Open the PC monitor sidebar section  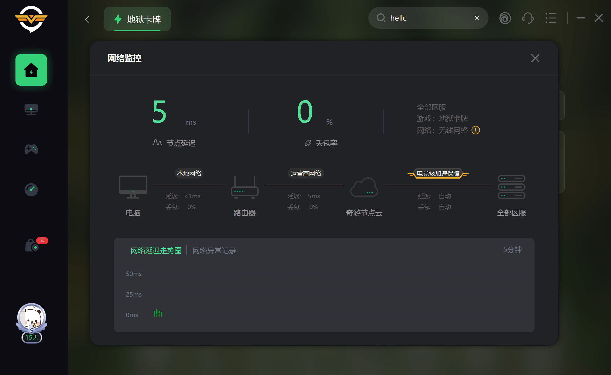click(31, 109)
